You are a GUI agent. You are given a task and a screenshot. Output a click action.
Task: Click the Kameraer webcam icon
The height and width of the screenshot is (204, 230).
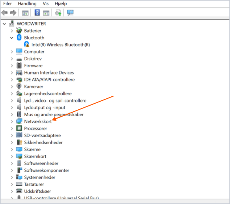[19, 86]
